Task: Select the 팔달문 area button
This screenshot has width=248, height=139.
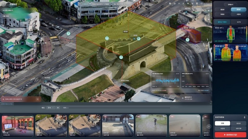Action: (x=223, y=10)
